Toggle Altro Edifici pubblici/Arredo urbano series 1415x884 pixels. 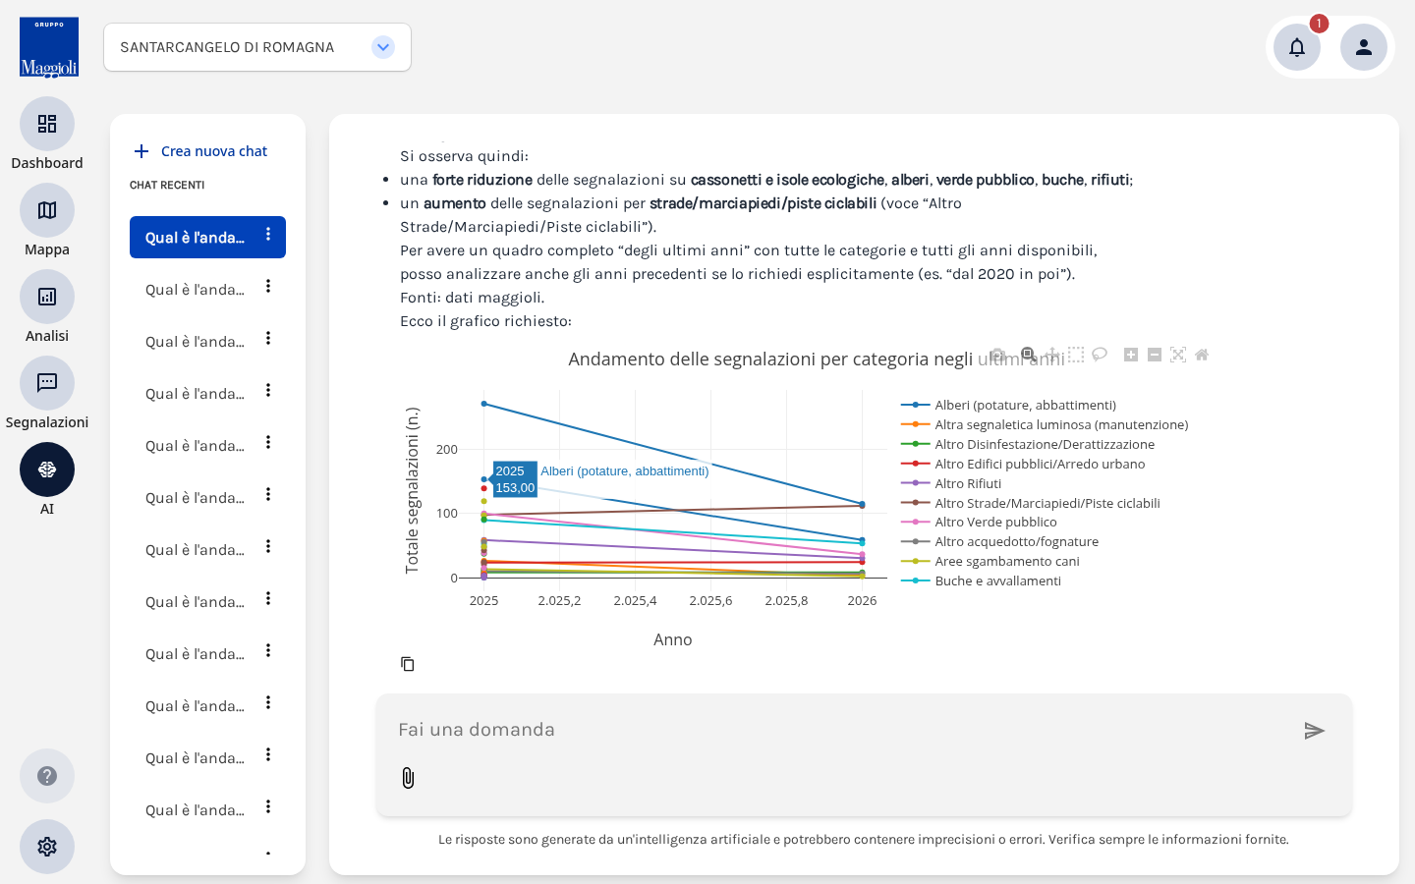point(1023,464)
